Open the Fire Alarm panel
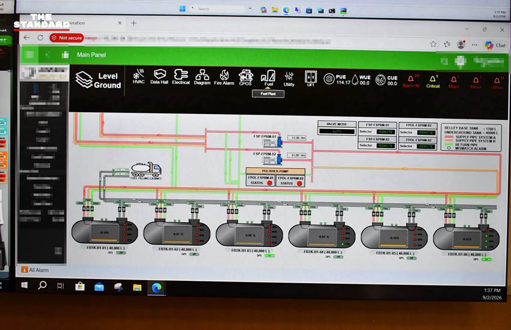Screen dimensions: 511x330 [224, 77]
